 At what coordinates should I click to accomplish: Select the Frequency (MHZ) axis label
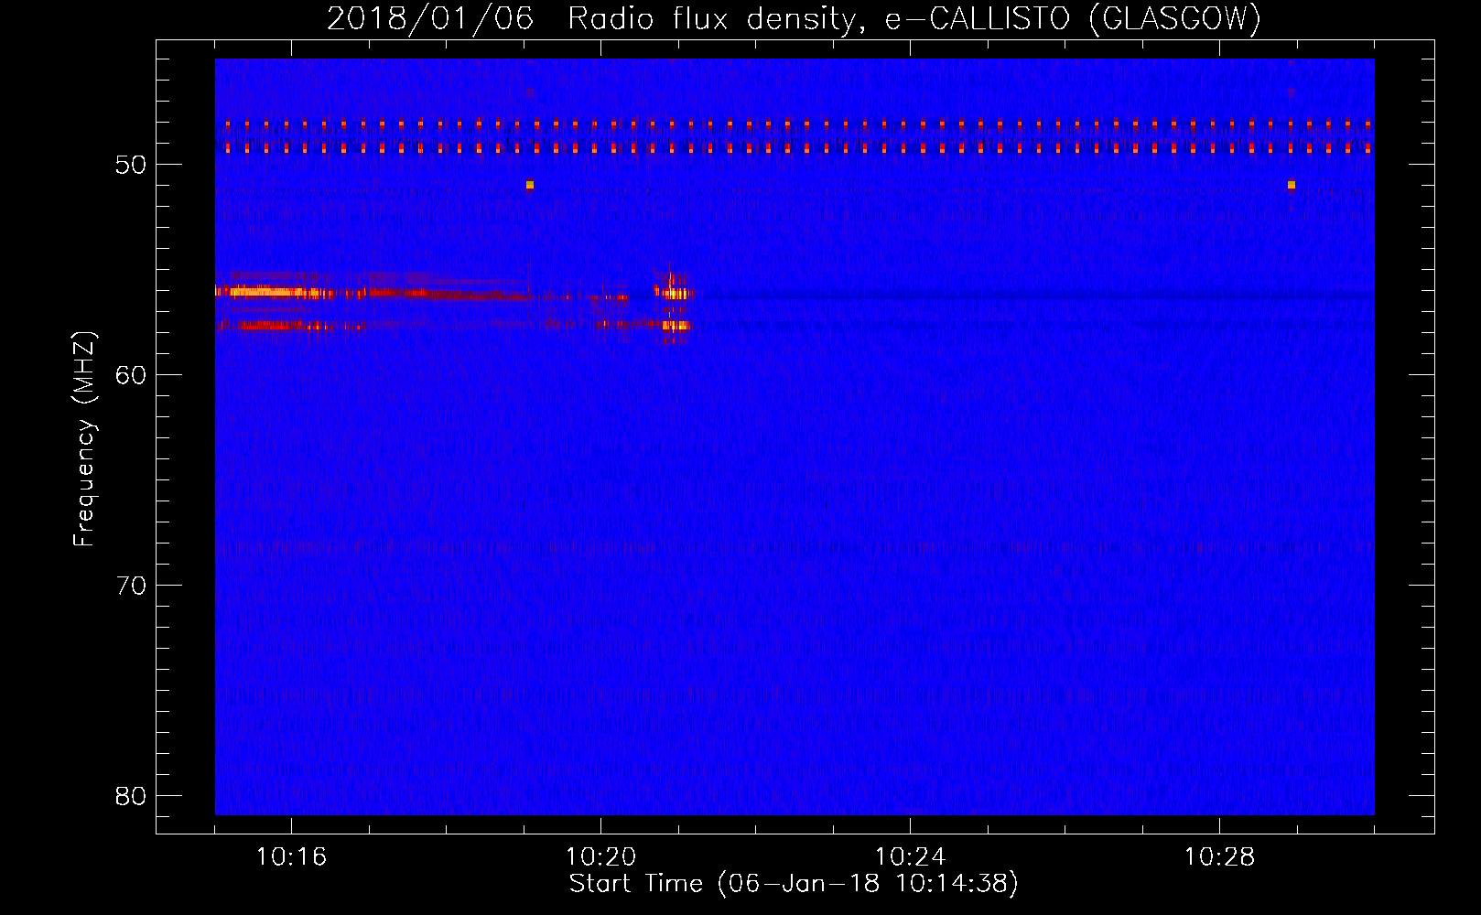coord(84,438)
